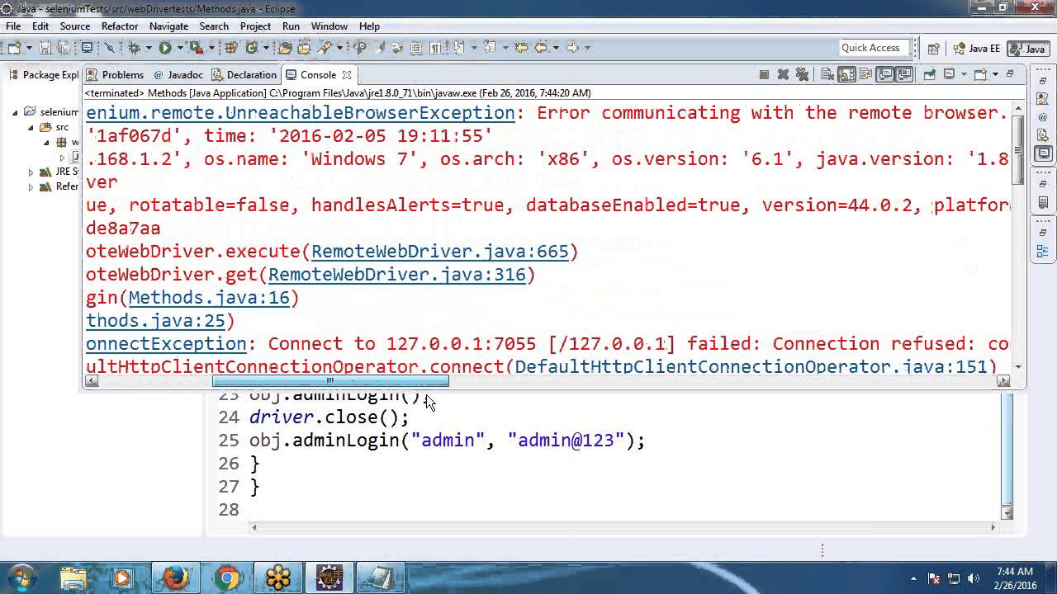
Task: Click the Run Last Tool external tools icon
Action: (196, 48)
